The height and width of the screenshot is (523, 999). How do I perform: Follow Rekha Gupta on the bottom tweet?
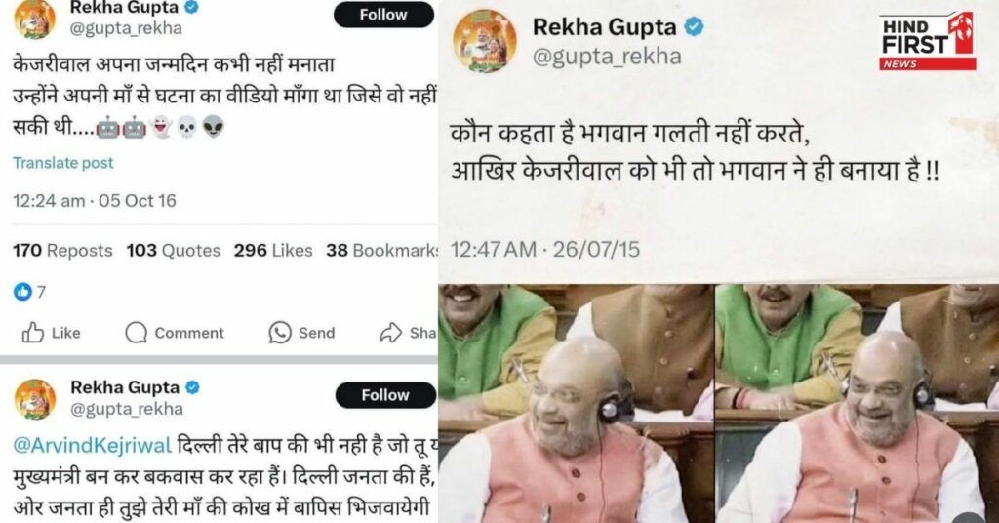(385, 395)
